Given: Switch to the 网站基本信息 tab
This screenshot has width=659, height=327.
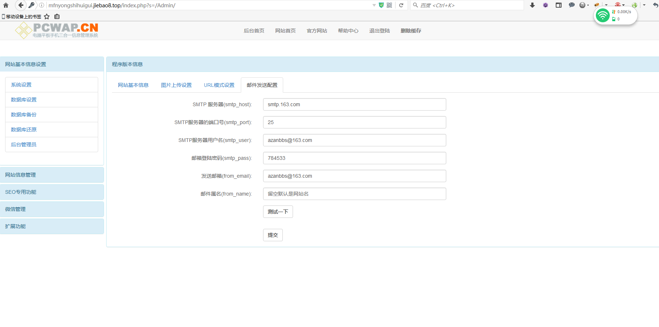Looking at the screenshot, I should tap(133, 85).
